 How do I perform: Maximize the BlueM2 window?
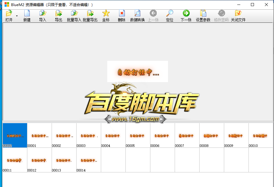pyautogui.click(x=252, y=5)
